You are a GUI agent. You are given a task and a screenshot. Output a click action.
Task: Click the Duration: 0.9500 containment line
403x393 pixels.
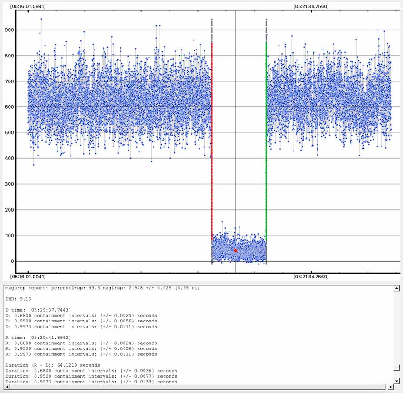click(x=91, y=376)
